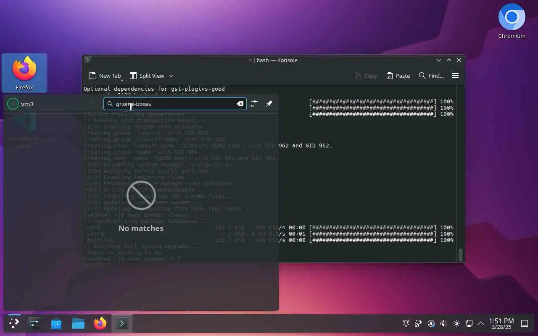Open the wired network tray icon
538x336 pixels.
coord(469,323)
